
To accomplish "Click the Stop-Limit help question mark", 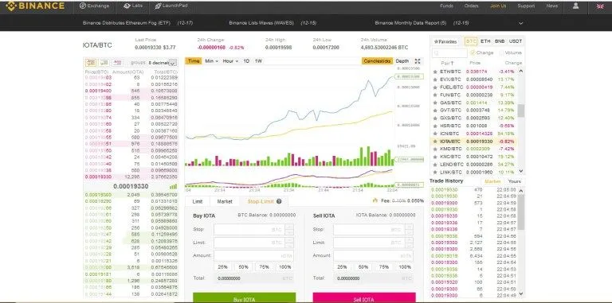I will click(279, 201).
